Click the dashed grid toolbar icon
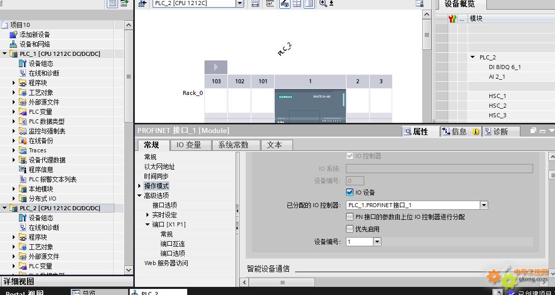555x295 pixels. (297, 3)
